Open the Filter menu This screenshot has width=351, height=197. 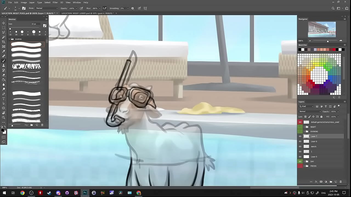55,2
